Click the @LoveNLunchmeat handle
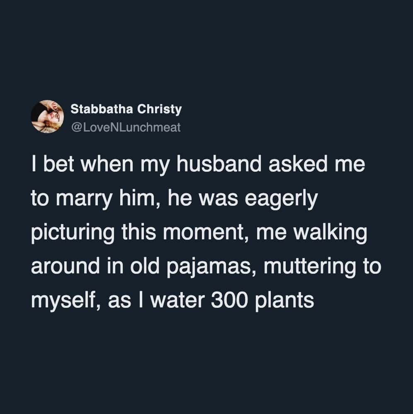Screen dimensions: 413x414 126,127
